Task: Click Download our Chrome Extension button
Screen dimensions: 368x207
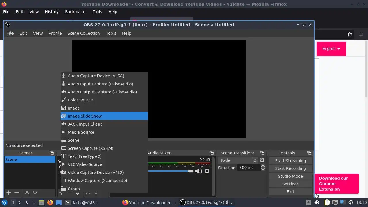Action: (337, 184)
